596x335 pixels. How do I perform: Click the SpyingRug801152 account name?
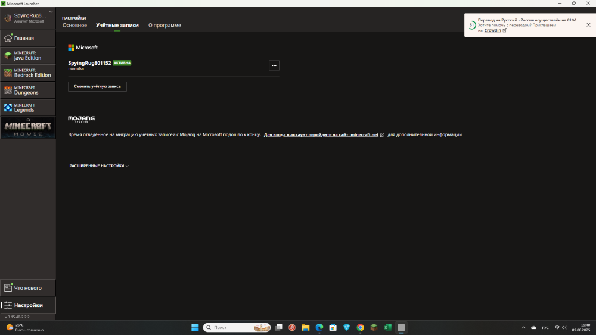(89, 63)
